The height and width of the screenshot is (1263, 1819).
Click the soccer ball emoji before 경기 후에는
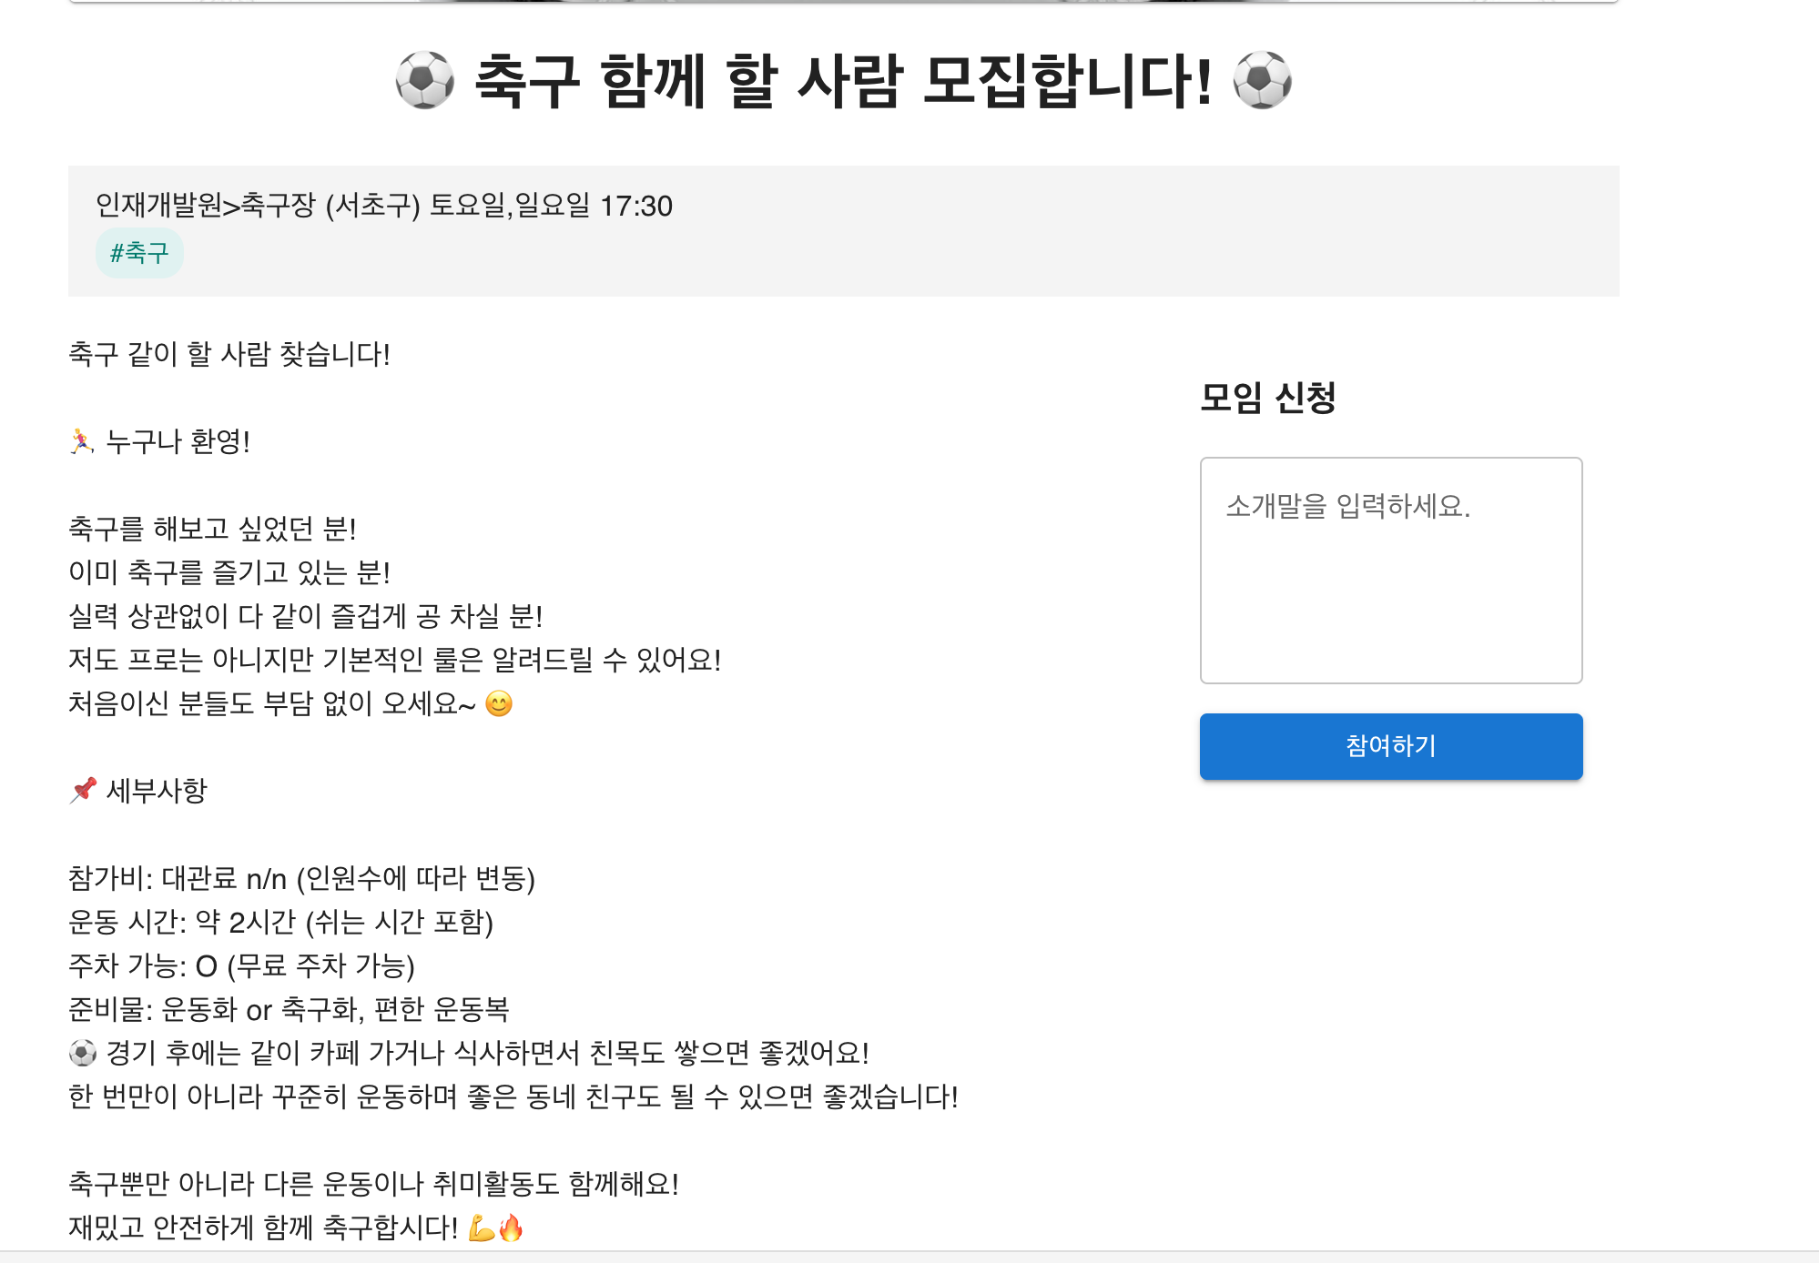83,1053
